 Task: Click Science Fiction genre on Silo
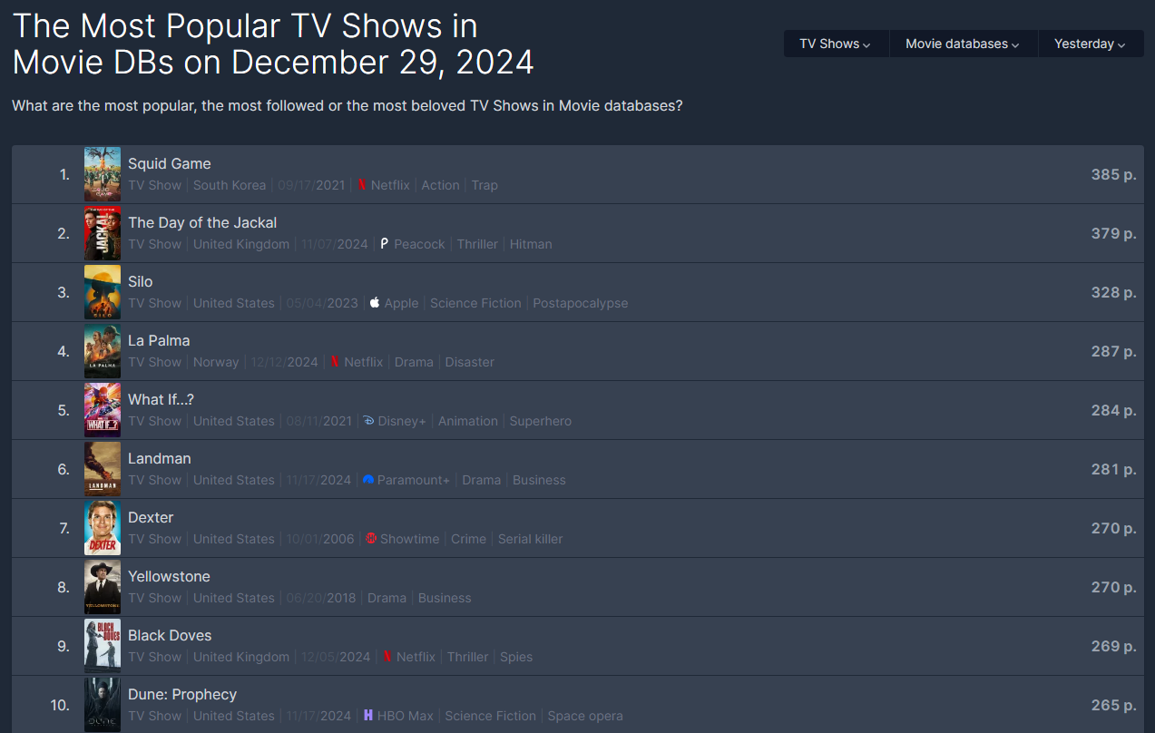click(475, 303)
